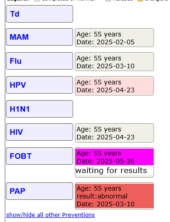Click the yellow Ineligible legend swatch
This screenshot has width=170, height=222.
(x=140, y=0)
